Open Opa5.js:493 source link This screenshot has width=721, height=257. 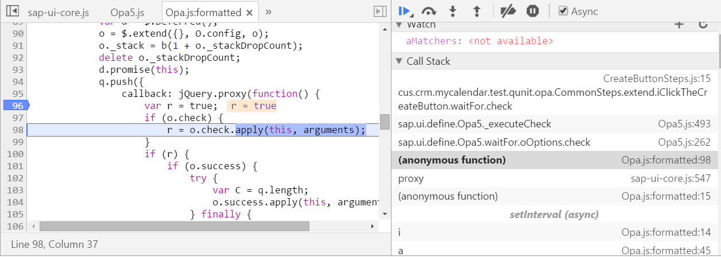[684, 124]
